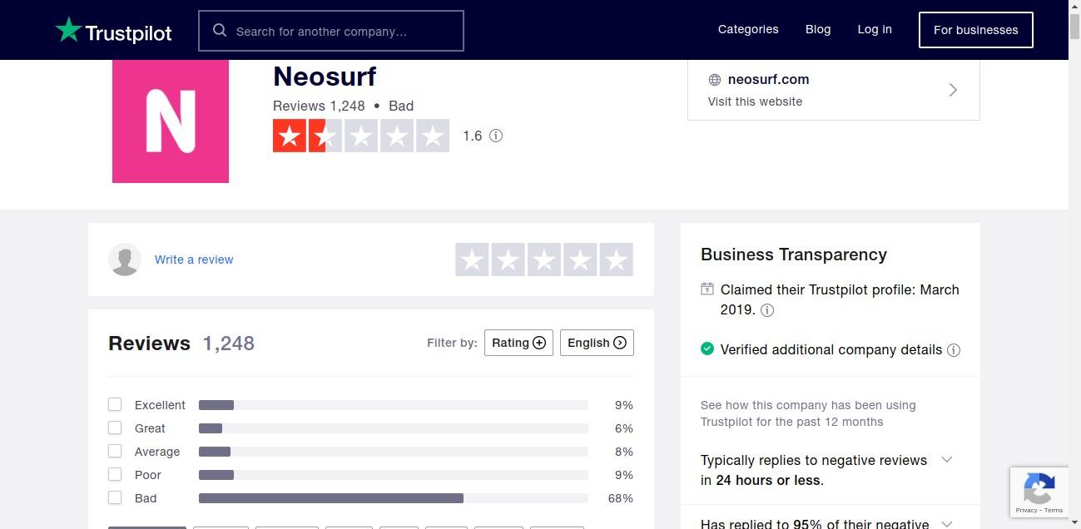Viewport: 1081px width, 529px height.
Task: Click the reCAPTCHA badge
Action: click(x=1039, y=492)
